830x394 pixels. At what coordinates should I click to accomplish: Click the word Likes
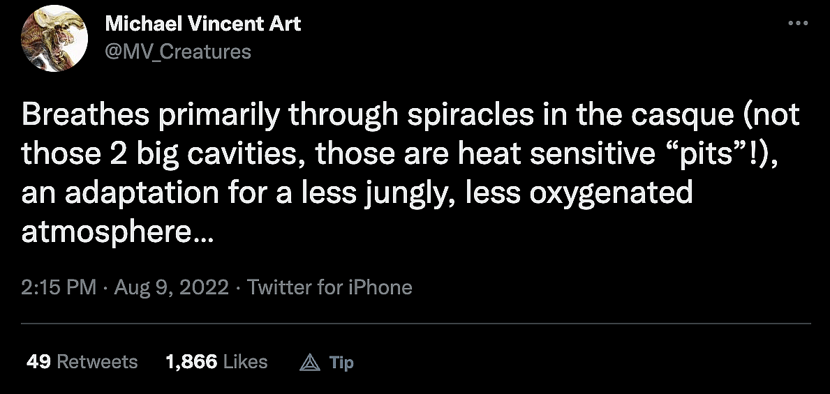245,362
